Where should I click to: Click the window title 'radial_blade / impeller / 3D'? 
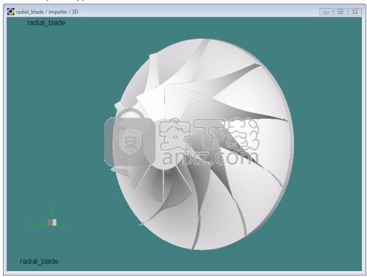47,12
